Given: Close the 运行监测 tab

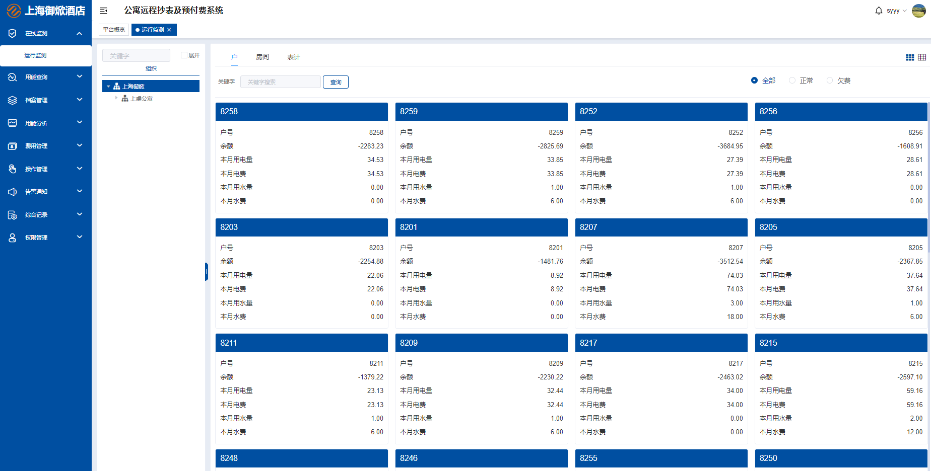Looking at the screenshot, I should 169,30.
